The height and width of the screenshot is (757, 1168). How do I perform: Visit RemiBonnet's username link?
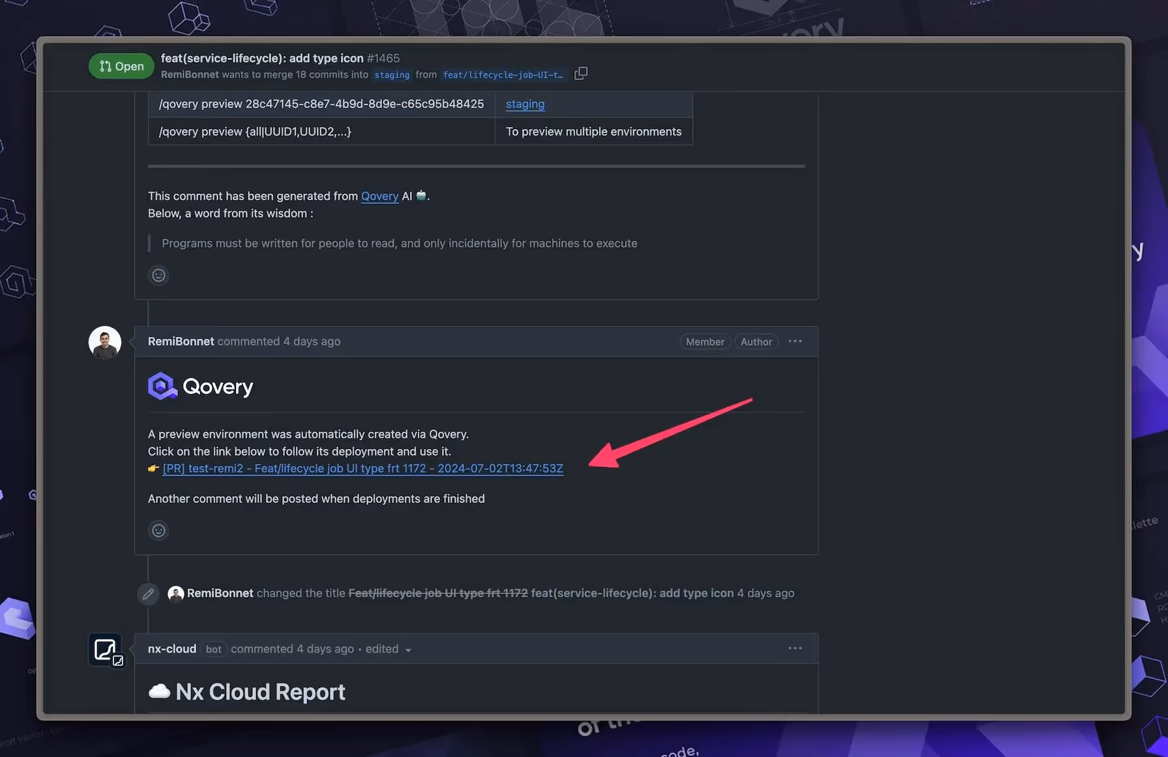[181, 341]
